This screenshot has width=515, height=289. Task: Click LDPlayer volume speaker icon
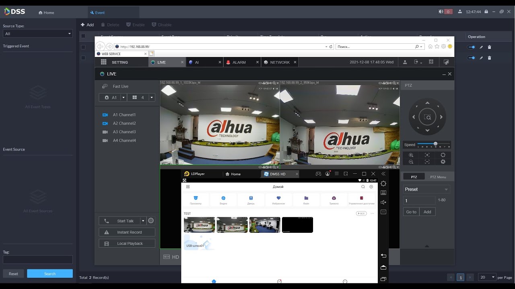tap(383, 202)
